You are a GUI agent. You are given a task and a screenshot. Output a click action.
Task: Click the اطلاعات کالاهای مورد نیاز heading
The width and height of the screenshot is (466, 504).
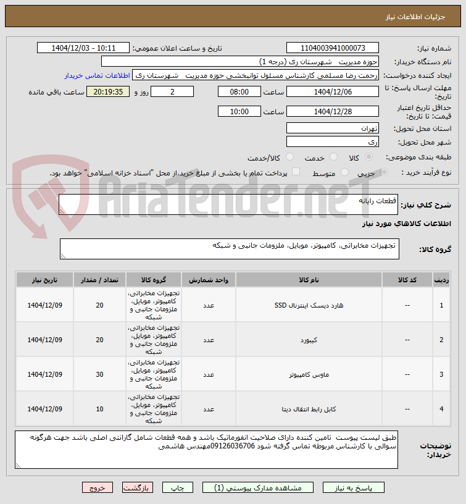pos(407,224)
